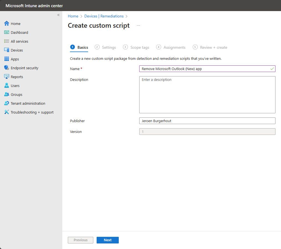Viewport: 281px width, 249px height.
Task: Click the Create custom script heading
Action: coord(99,25)
